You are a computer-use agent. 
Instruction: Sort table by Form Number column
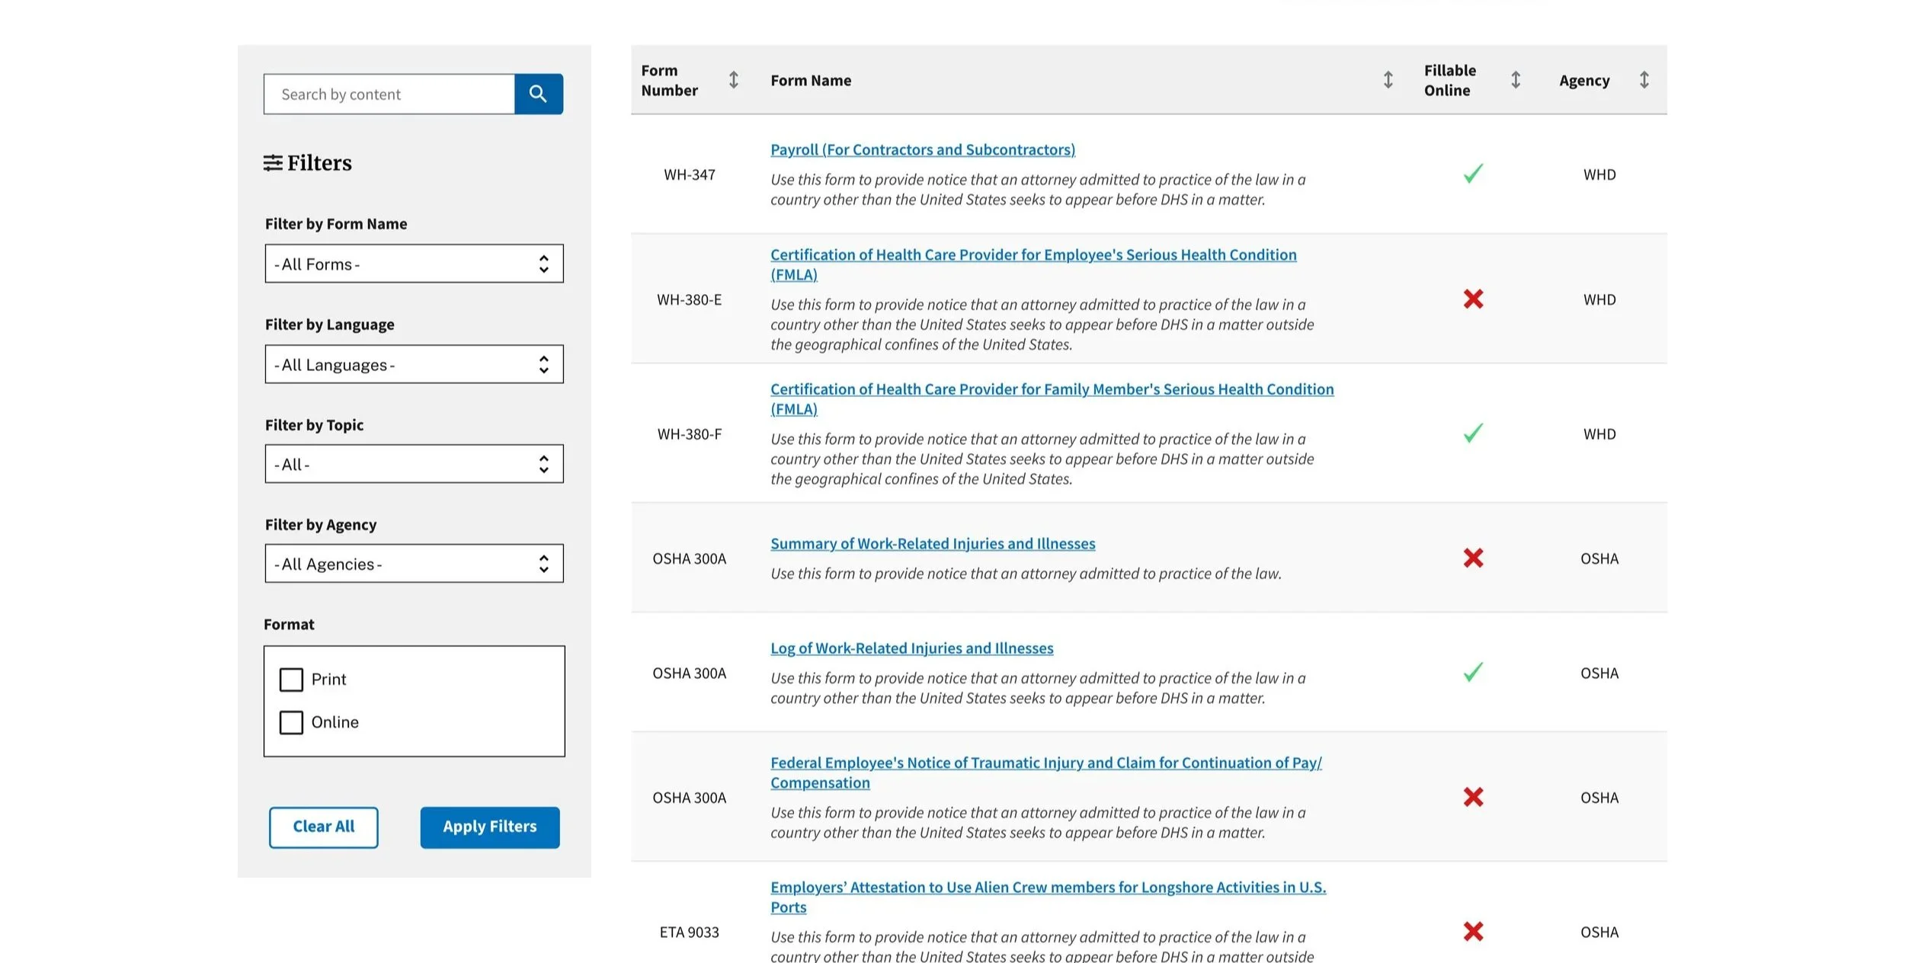point(733,80)
